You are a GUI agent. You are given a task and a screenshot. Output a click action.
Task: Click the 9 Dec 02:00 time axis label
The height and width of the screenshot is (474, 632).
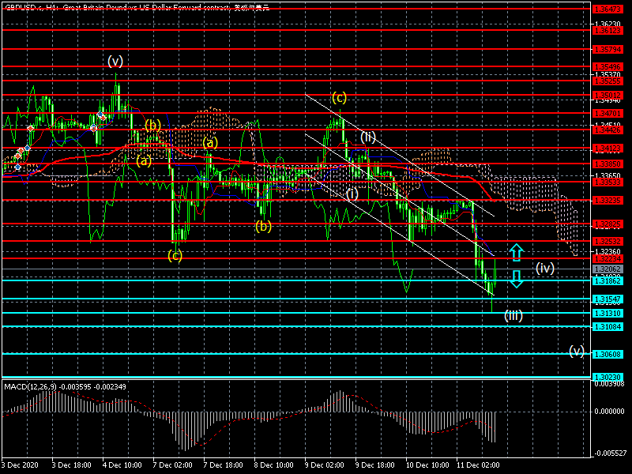point(325,465)
